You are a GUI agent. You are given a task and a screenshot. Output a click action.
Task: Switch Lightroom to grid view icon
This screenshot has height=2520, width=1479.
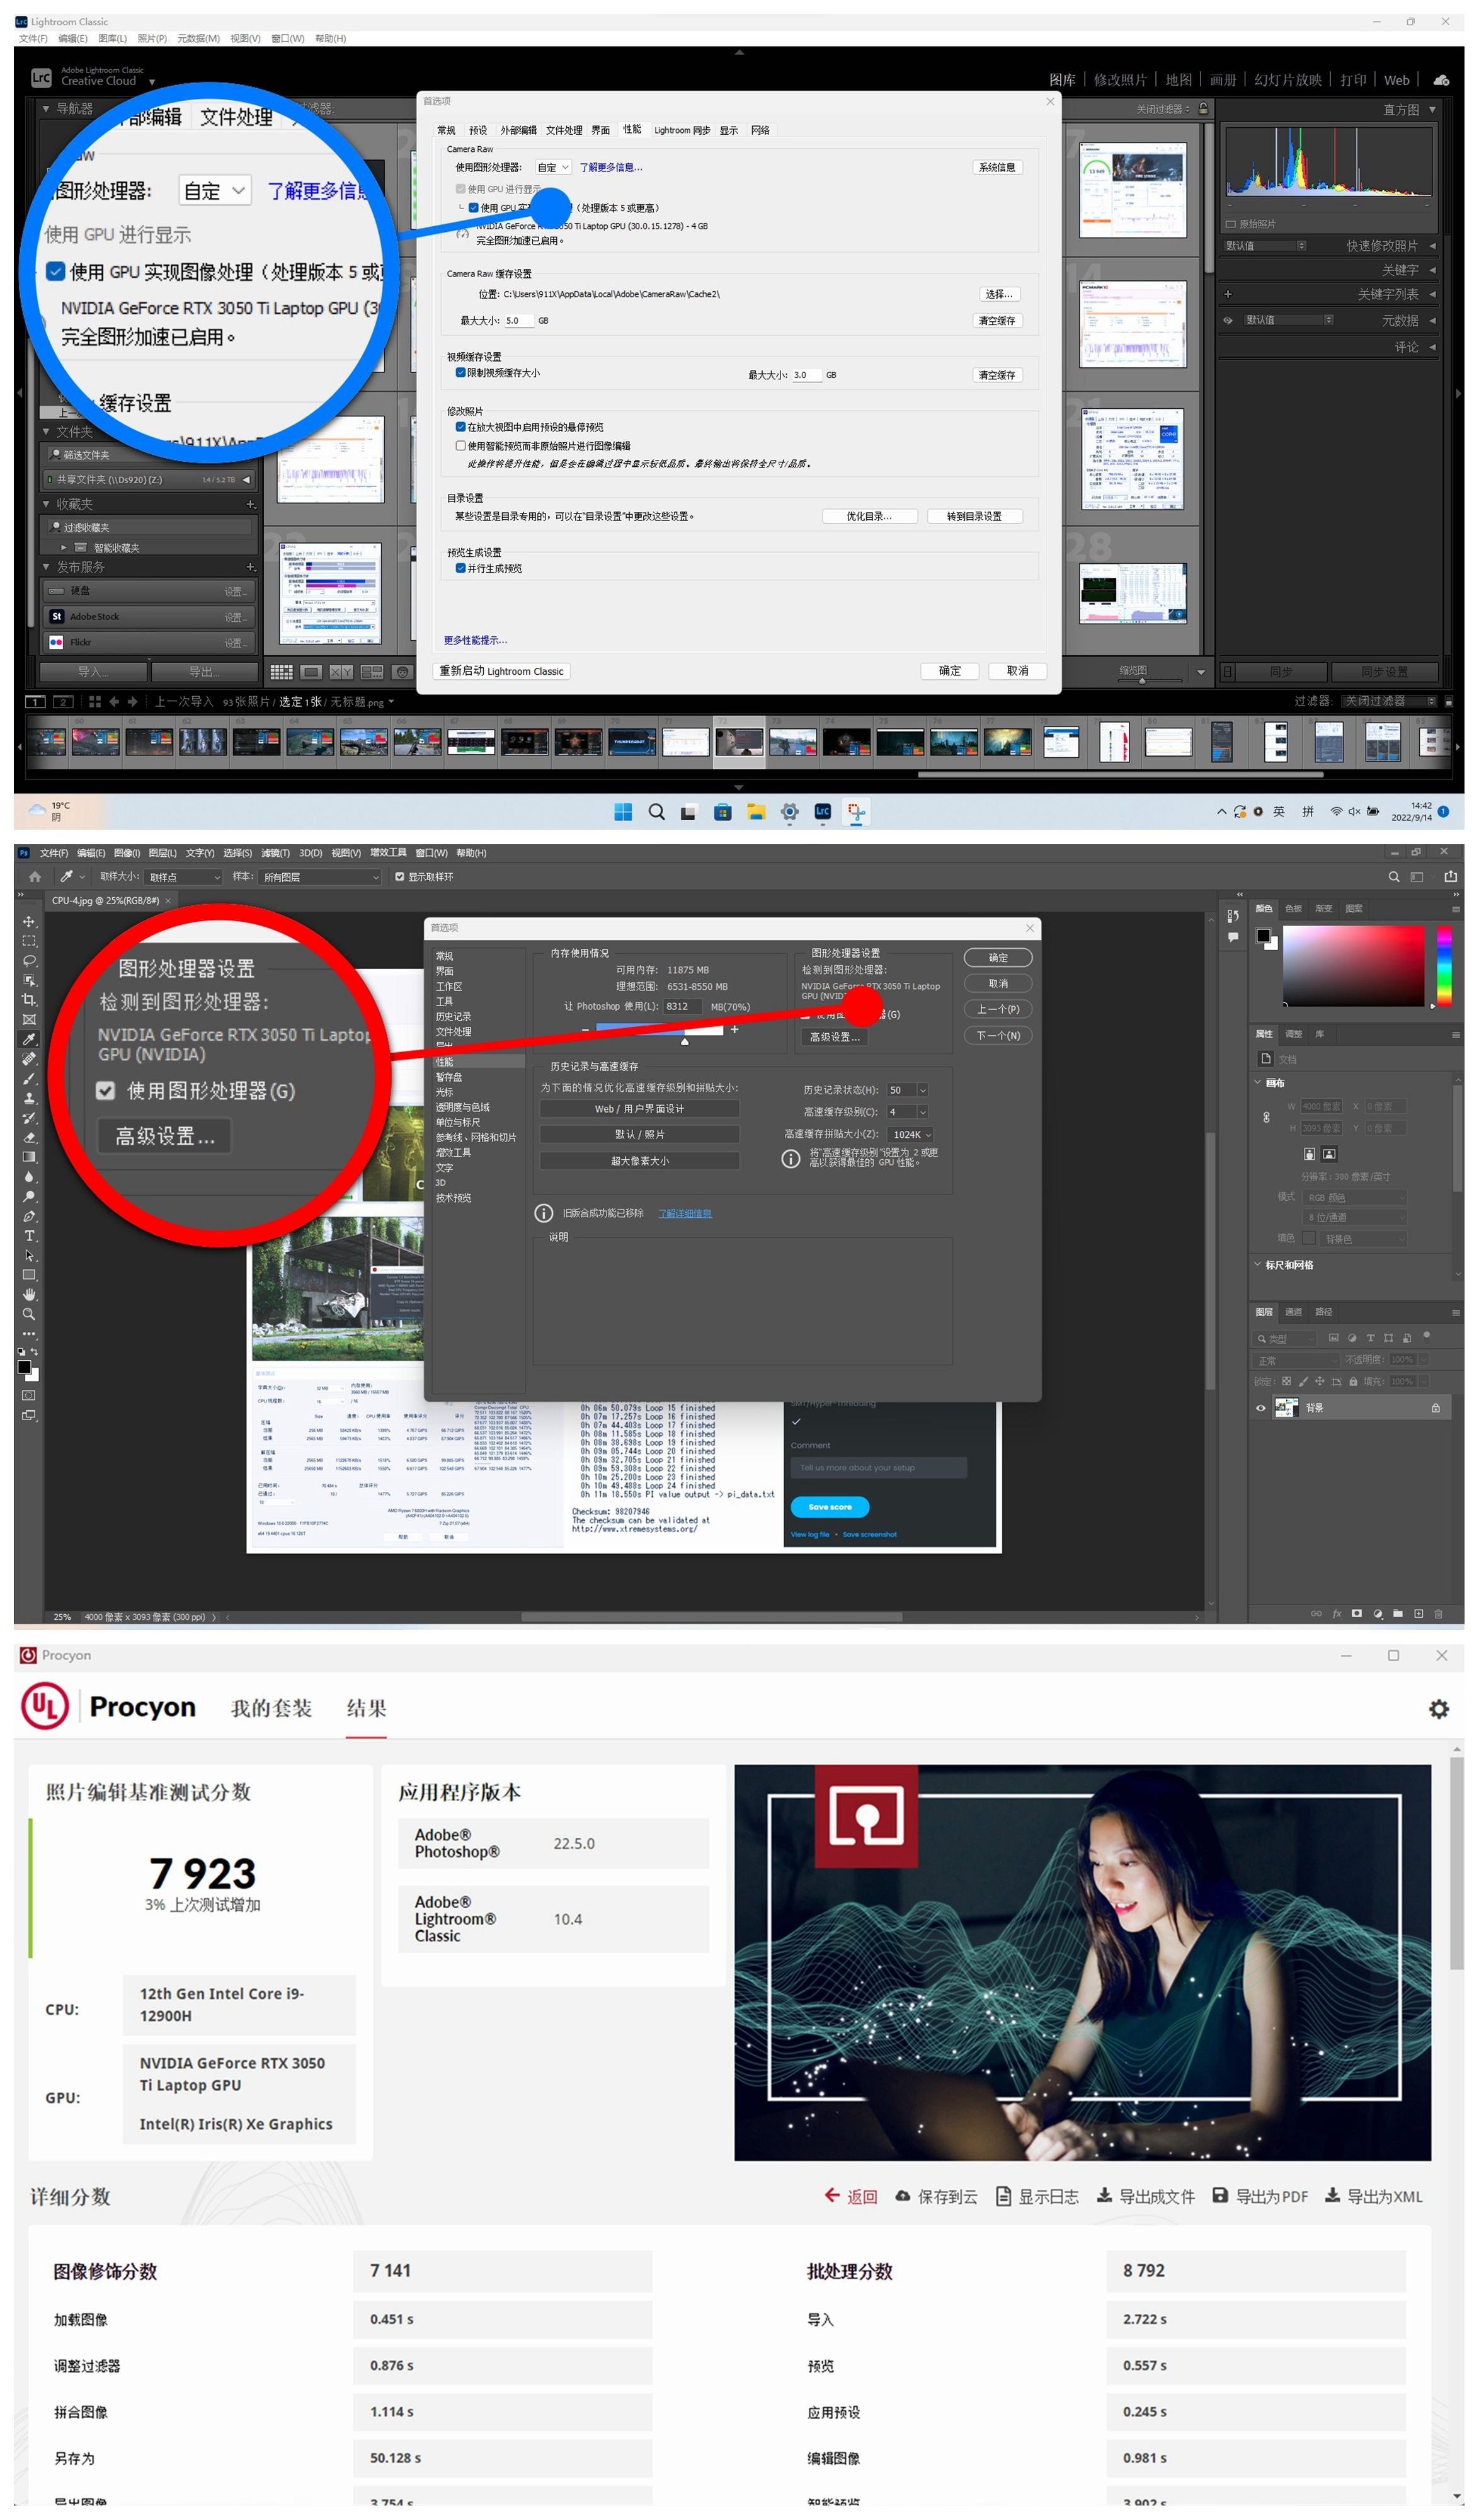coord(281,672)
